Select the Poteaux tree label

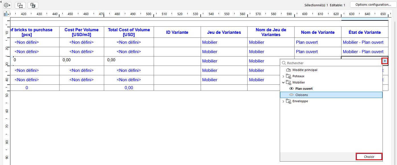pyautogui.click(x=298, y=76)
